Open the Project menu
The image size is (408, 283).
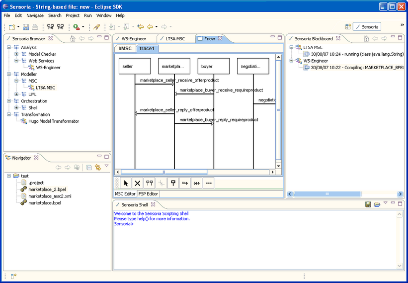click(x=73, y=15)
